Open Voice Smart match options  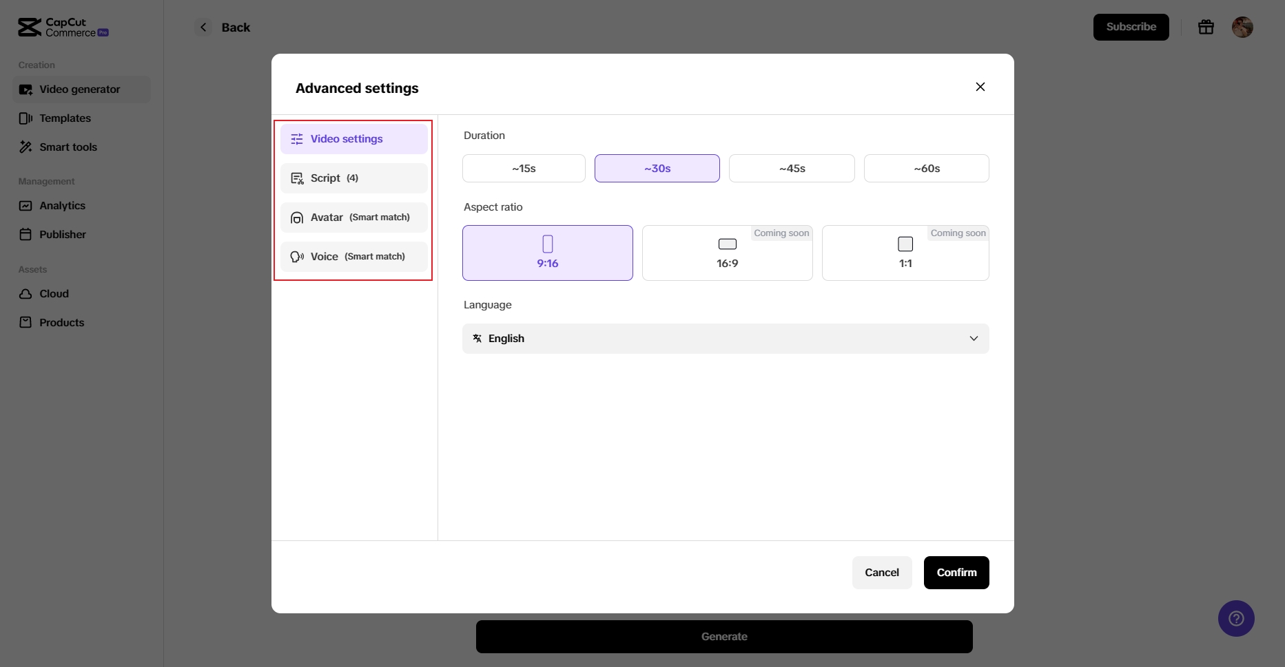pyautogui.click(x=353, y=256)
